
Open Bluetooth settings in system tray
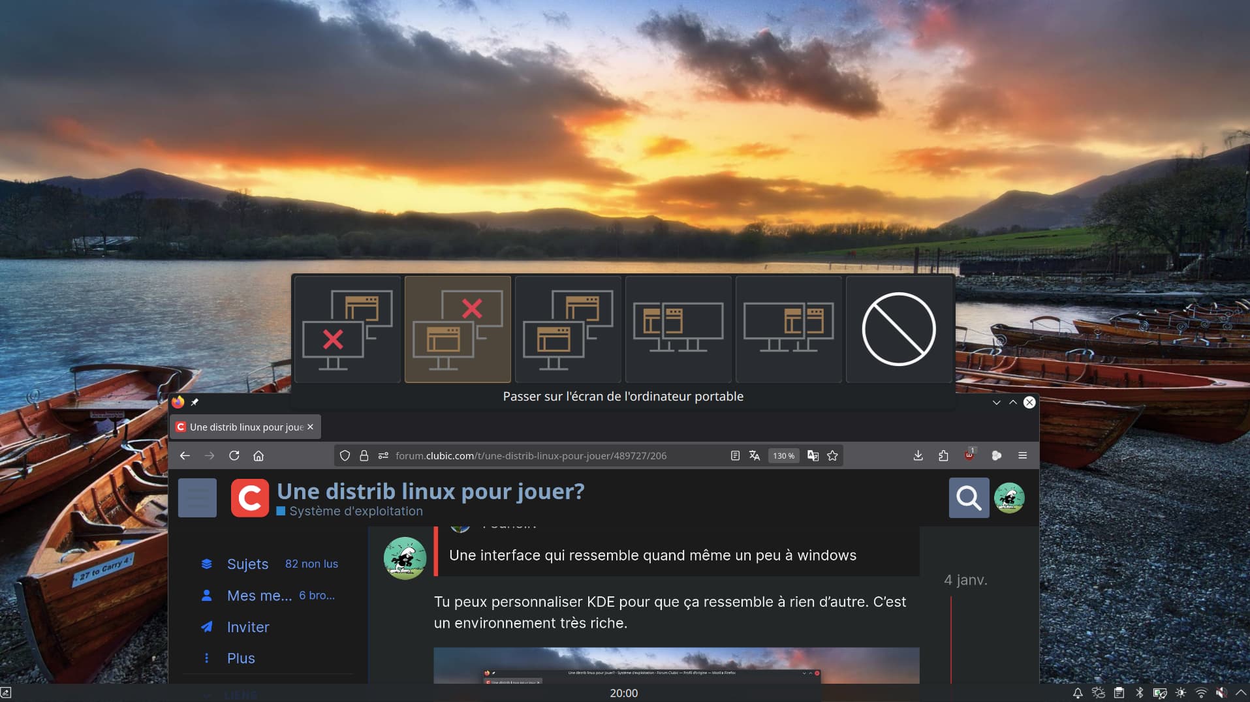(x=1140, y=693)
